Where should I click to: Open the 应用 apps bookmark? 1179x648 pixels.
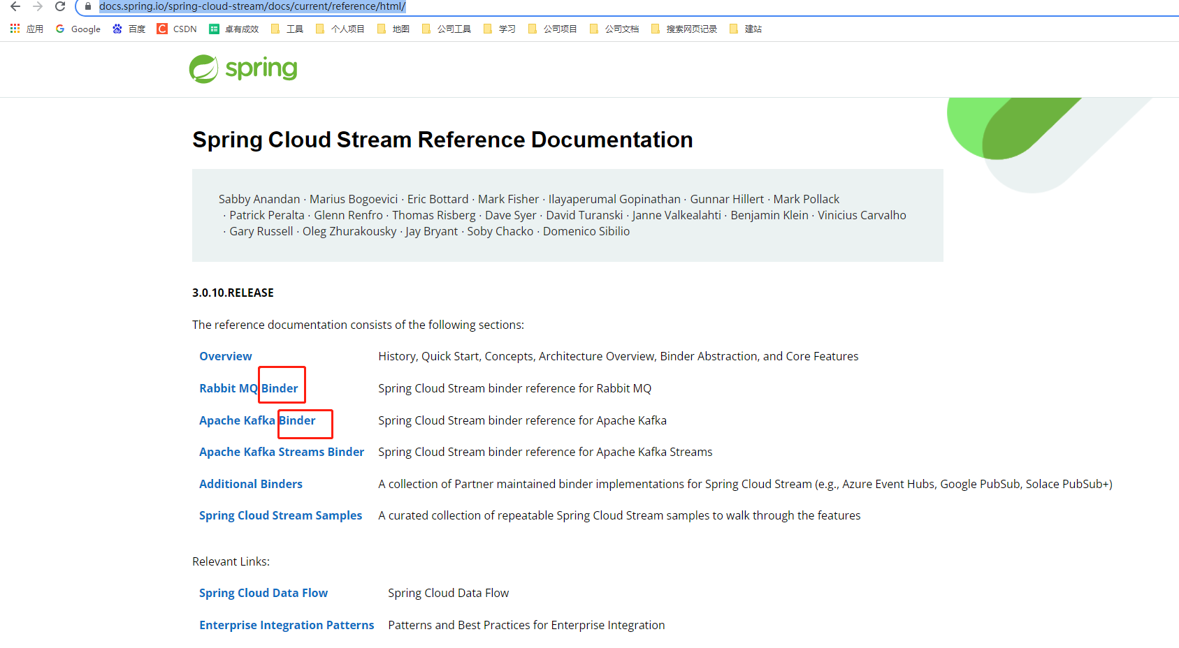tap(27, 29)
